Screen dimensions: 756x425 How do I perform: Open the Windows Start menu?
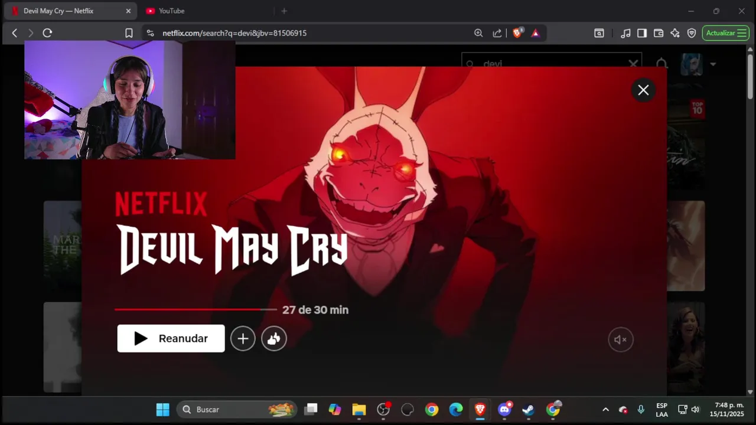click(162, 409)
